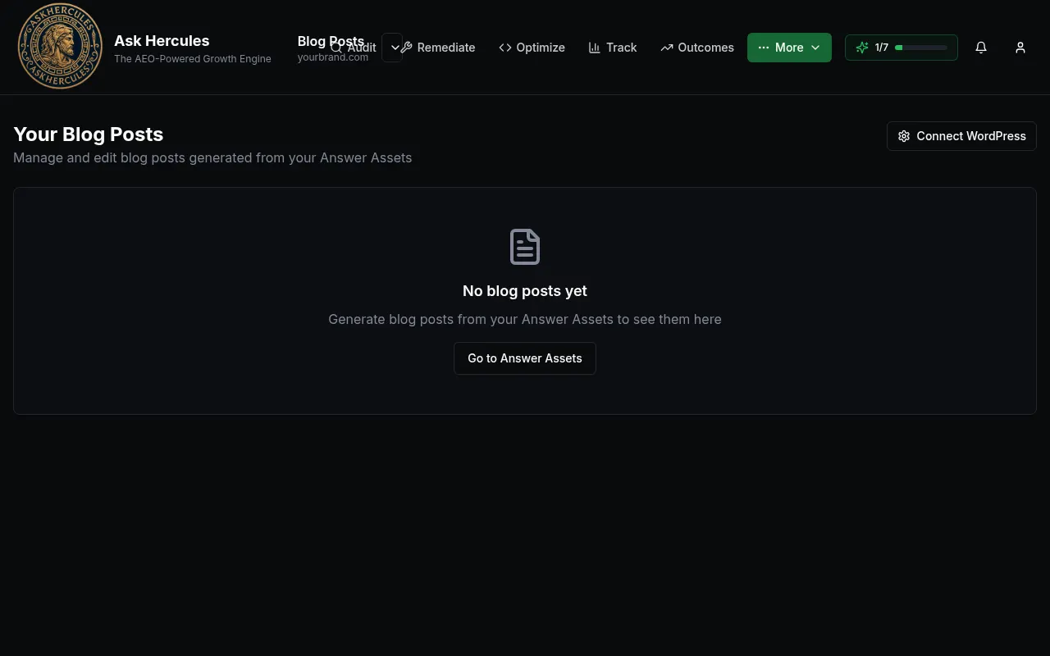Click the "No blog posts yet" message
This screenshot has width=1050, height=656.
tap(525, 291)
